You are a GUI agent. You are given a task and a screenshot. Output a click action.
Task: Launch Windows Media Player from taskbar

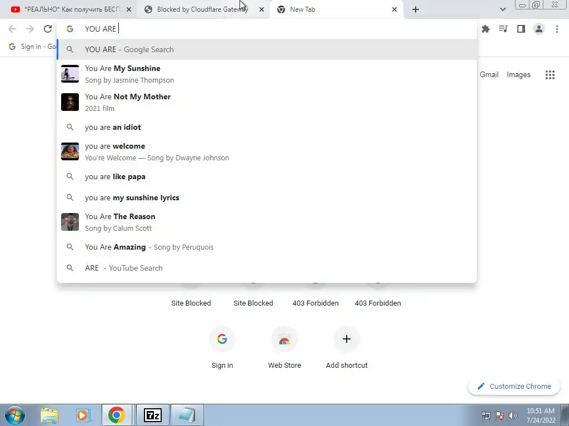click(x=83, y=415)
